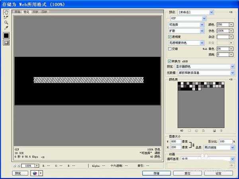Select the Eyedropper tool

click(6, 27)
